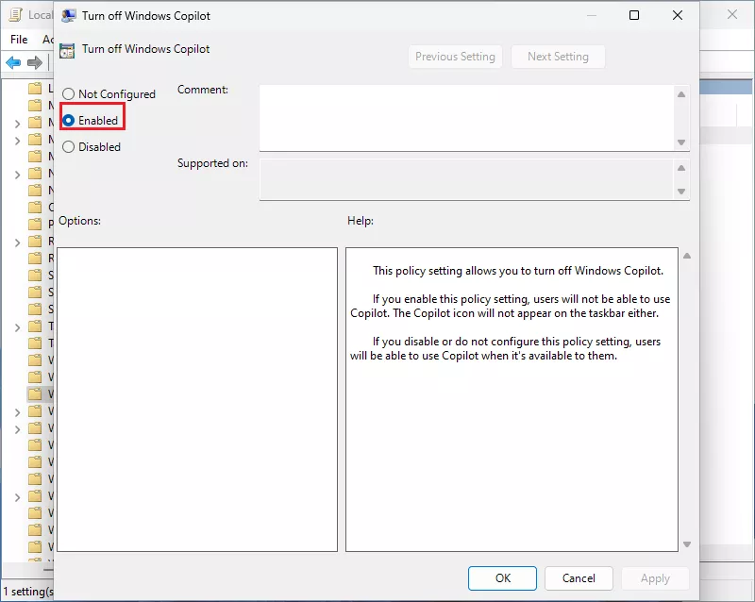This screenshot has height=602, width=755.
Task: Click the dialog title bar icon
Action: [68, 15]
